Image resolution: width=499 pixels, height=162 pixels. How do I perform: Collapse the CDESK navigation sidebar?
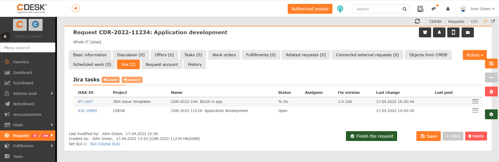click(5, 37)
